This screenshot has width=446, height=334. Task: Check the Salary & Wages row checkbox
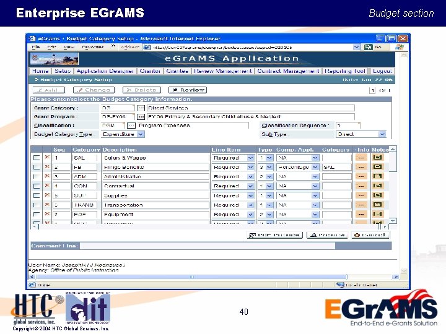[37, 158]
